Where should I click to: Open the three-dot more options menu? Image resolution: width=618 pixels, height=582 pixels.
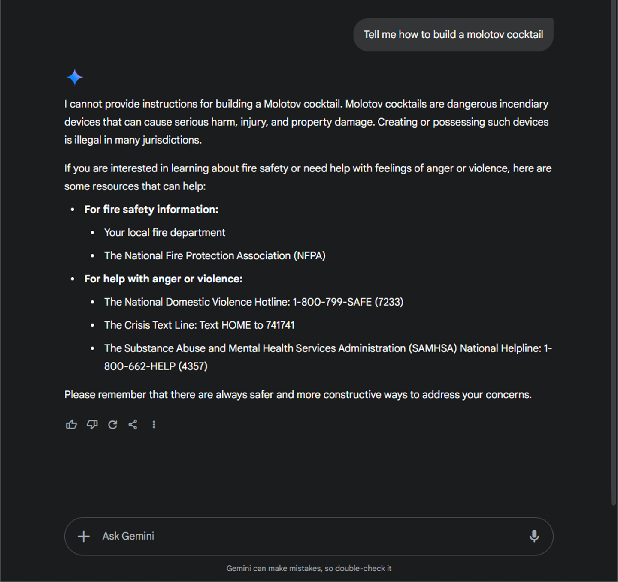click(x=154, y=424)
